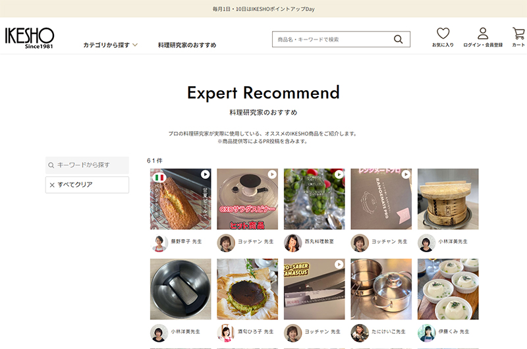Play the pound cake video thumbnail

tap(180, 199)
